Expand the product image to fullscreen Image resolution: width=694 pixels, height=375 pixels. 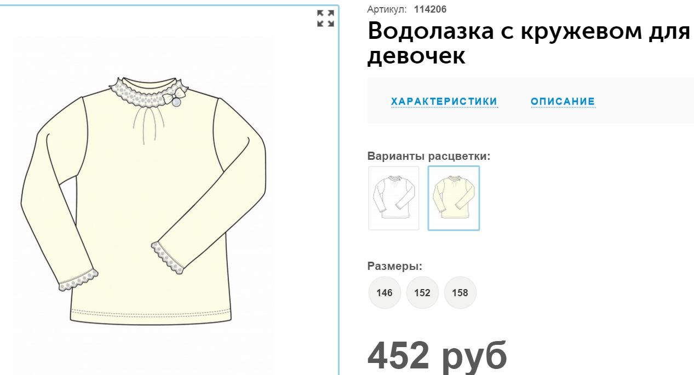326,18
